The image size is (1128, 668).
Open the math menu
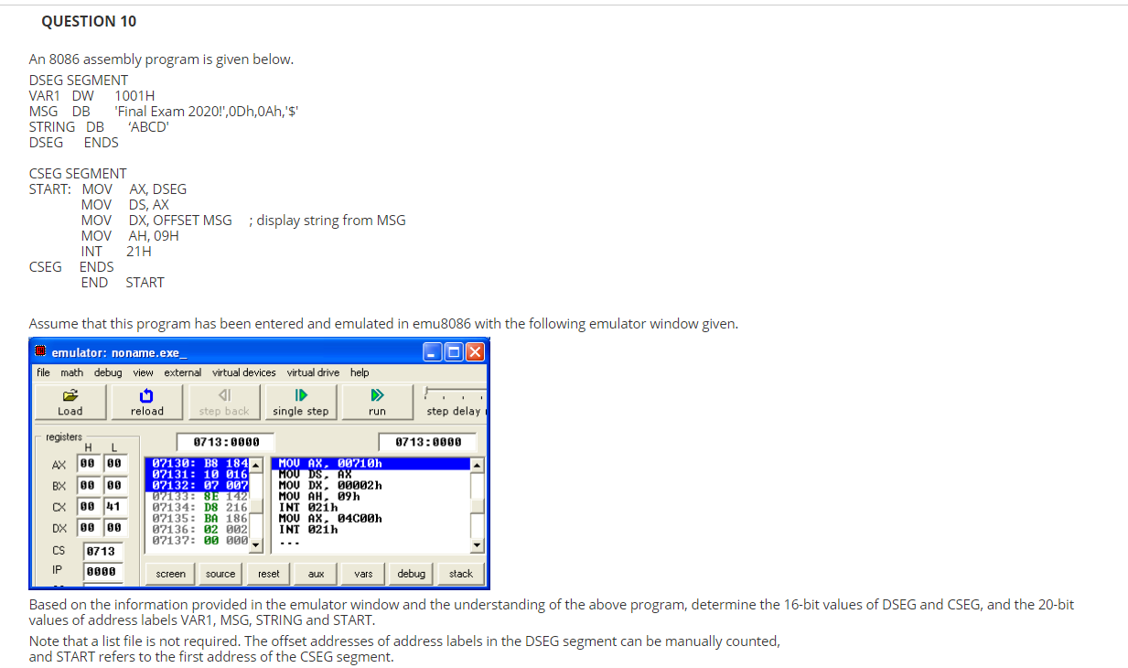pos(70,372)
